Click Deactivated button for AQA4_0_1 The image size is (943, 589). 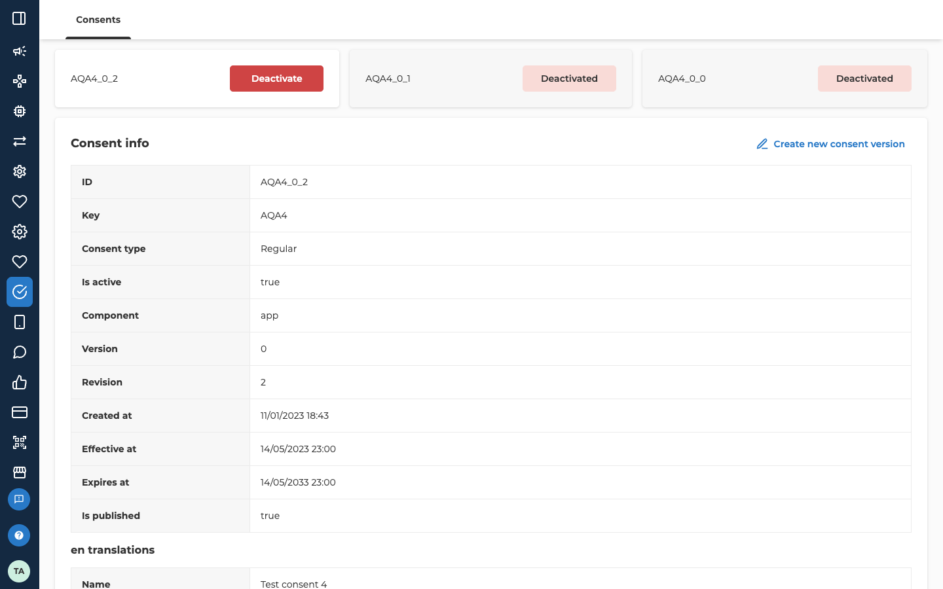569,79
